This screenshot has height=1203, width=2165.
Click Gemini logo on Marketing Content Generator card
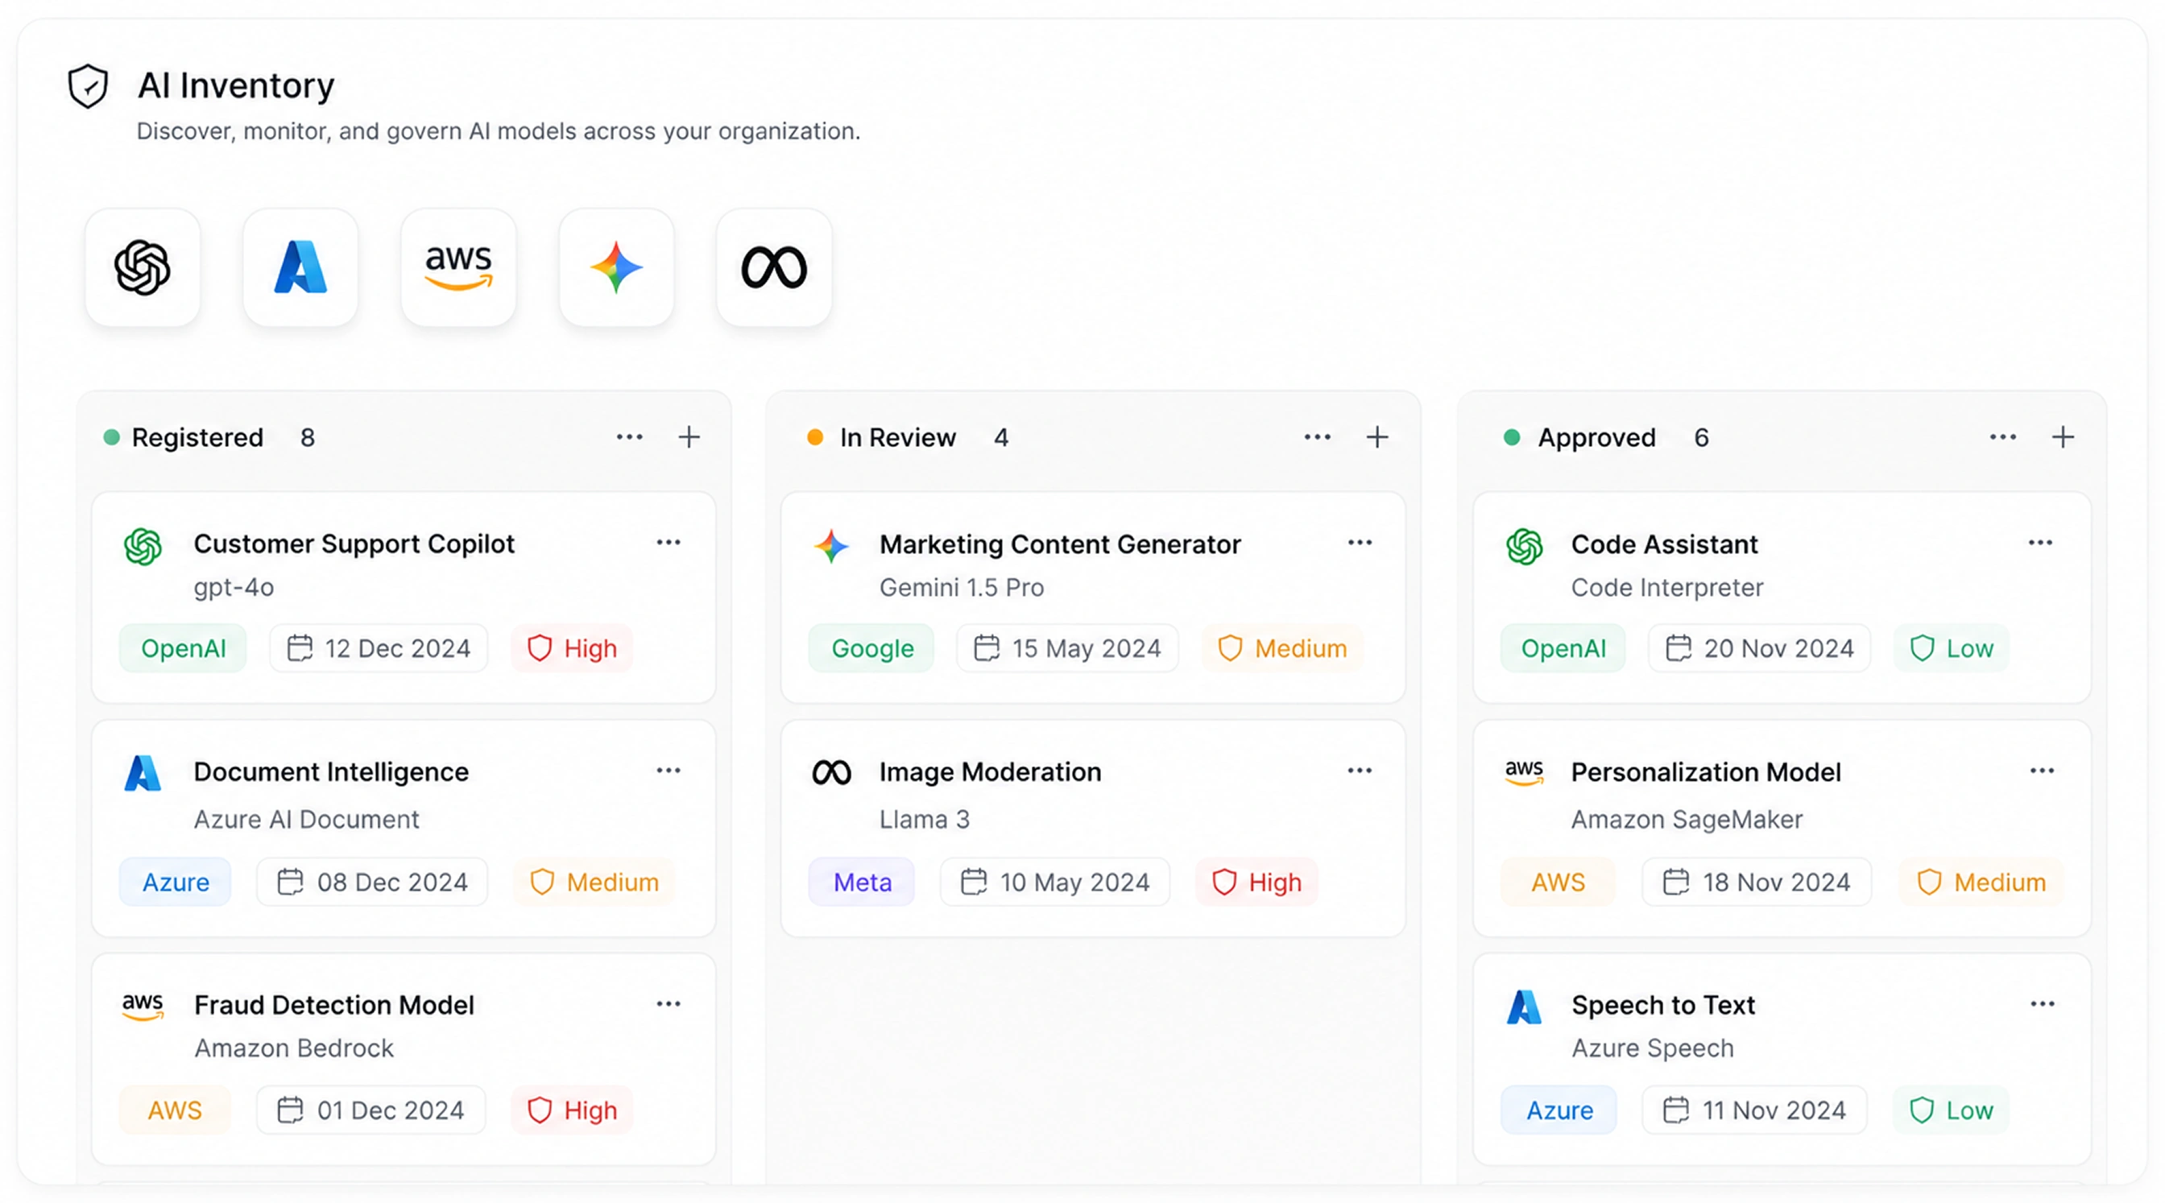[x=832, y=546]
